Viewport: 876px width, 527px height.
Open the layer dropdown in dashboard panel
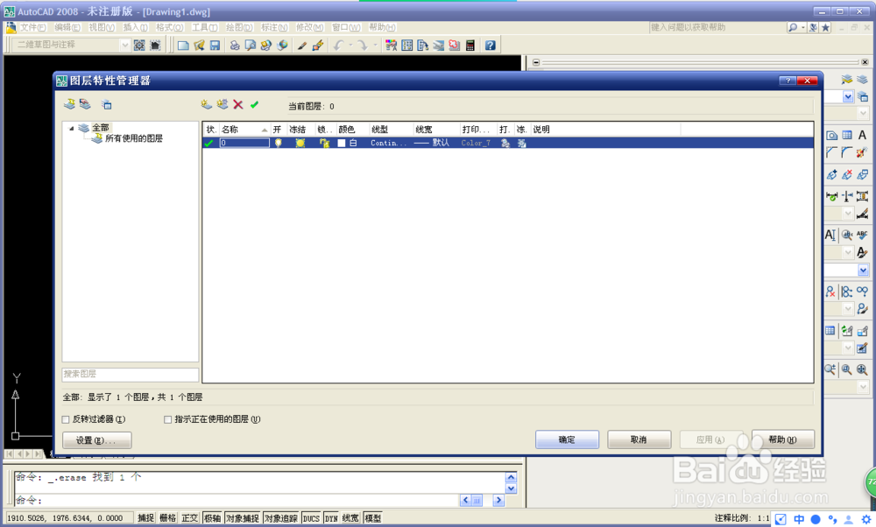tap(848, 96)
